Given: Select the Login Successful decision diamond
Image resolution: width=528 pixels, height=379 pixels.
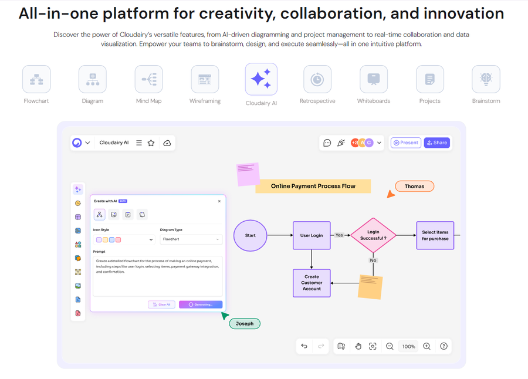Looking at the screenshot, I should pyautogui.click(x=373, y=235).
